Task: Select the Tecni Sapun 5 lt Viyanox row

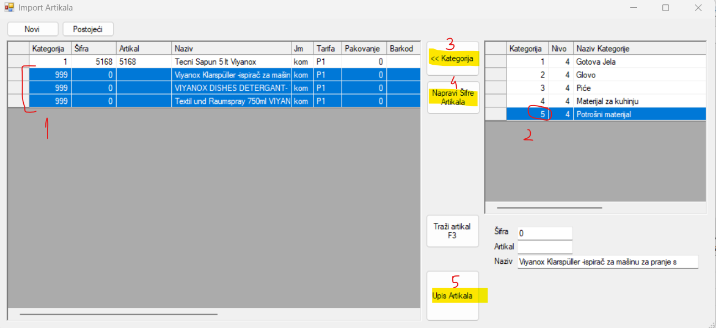Action: (x=214, y=61)
